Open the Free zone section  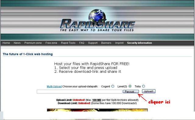pos(51,43)
